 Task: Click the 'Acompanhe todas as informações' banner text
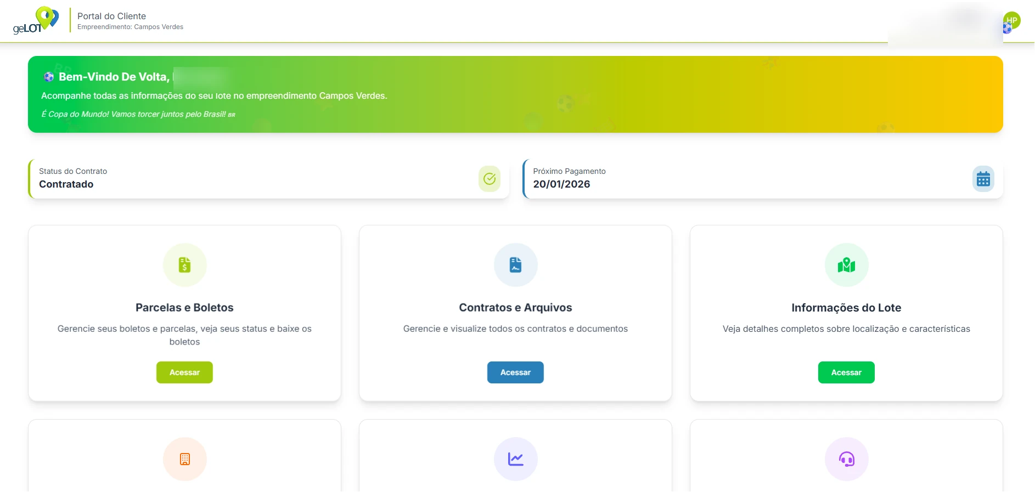tap(214, 95)
